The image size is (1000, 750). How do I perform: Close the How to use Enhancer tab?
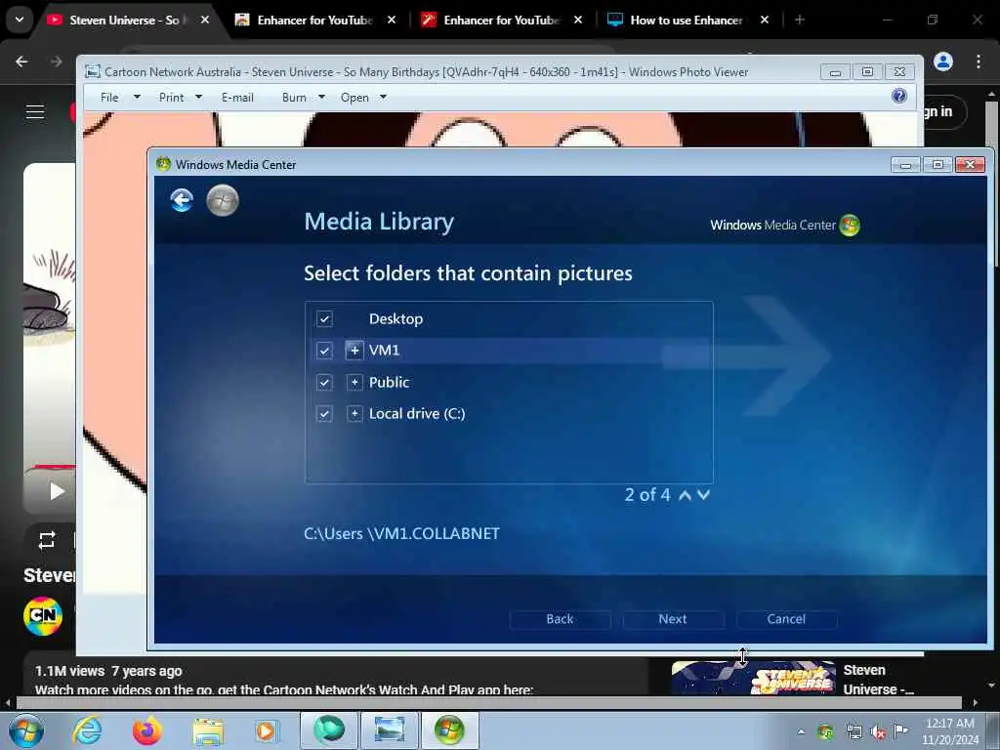point(765,20)
